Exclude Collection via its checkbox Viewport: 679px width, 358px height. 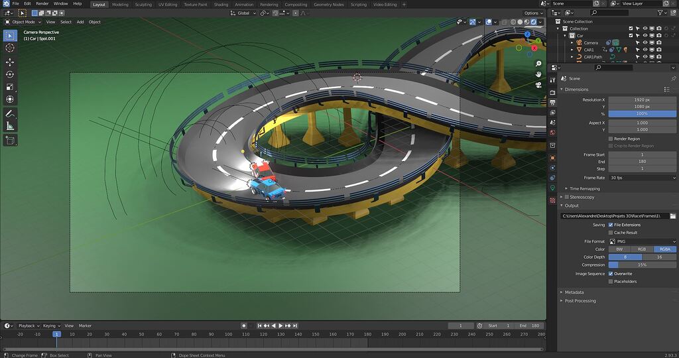tap(631, 29)
